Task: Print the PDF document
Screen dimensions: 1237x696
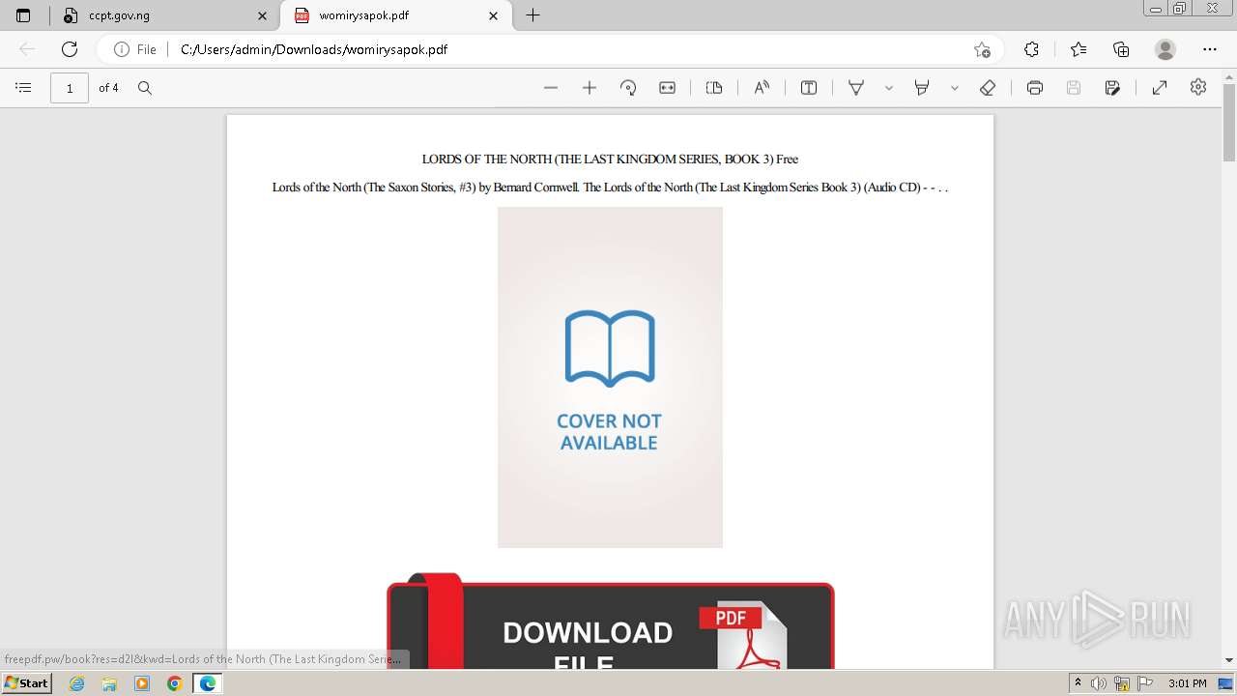Action: 1035,88
